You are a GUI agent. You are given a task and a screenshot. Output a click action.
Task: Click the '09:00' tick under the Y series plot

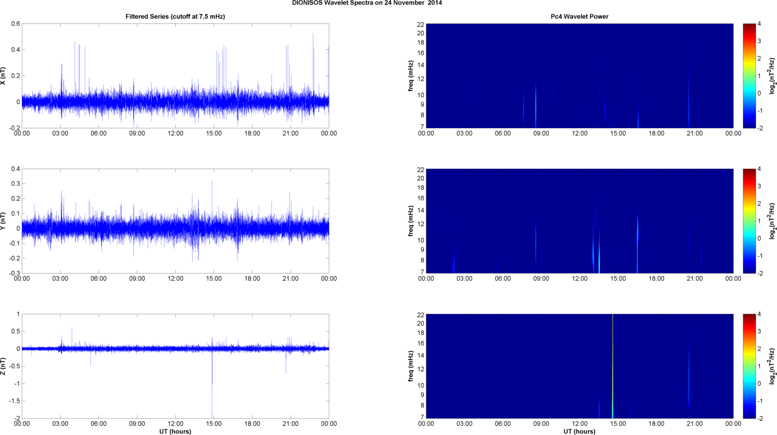pyautogui.click(x=137, y=279)
